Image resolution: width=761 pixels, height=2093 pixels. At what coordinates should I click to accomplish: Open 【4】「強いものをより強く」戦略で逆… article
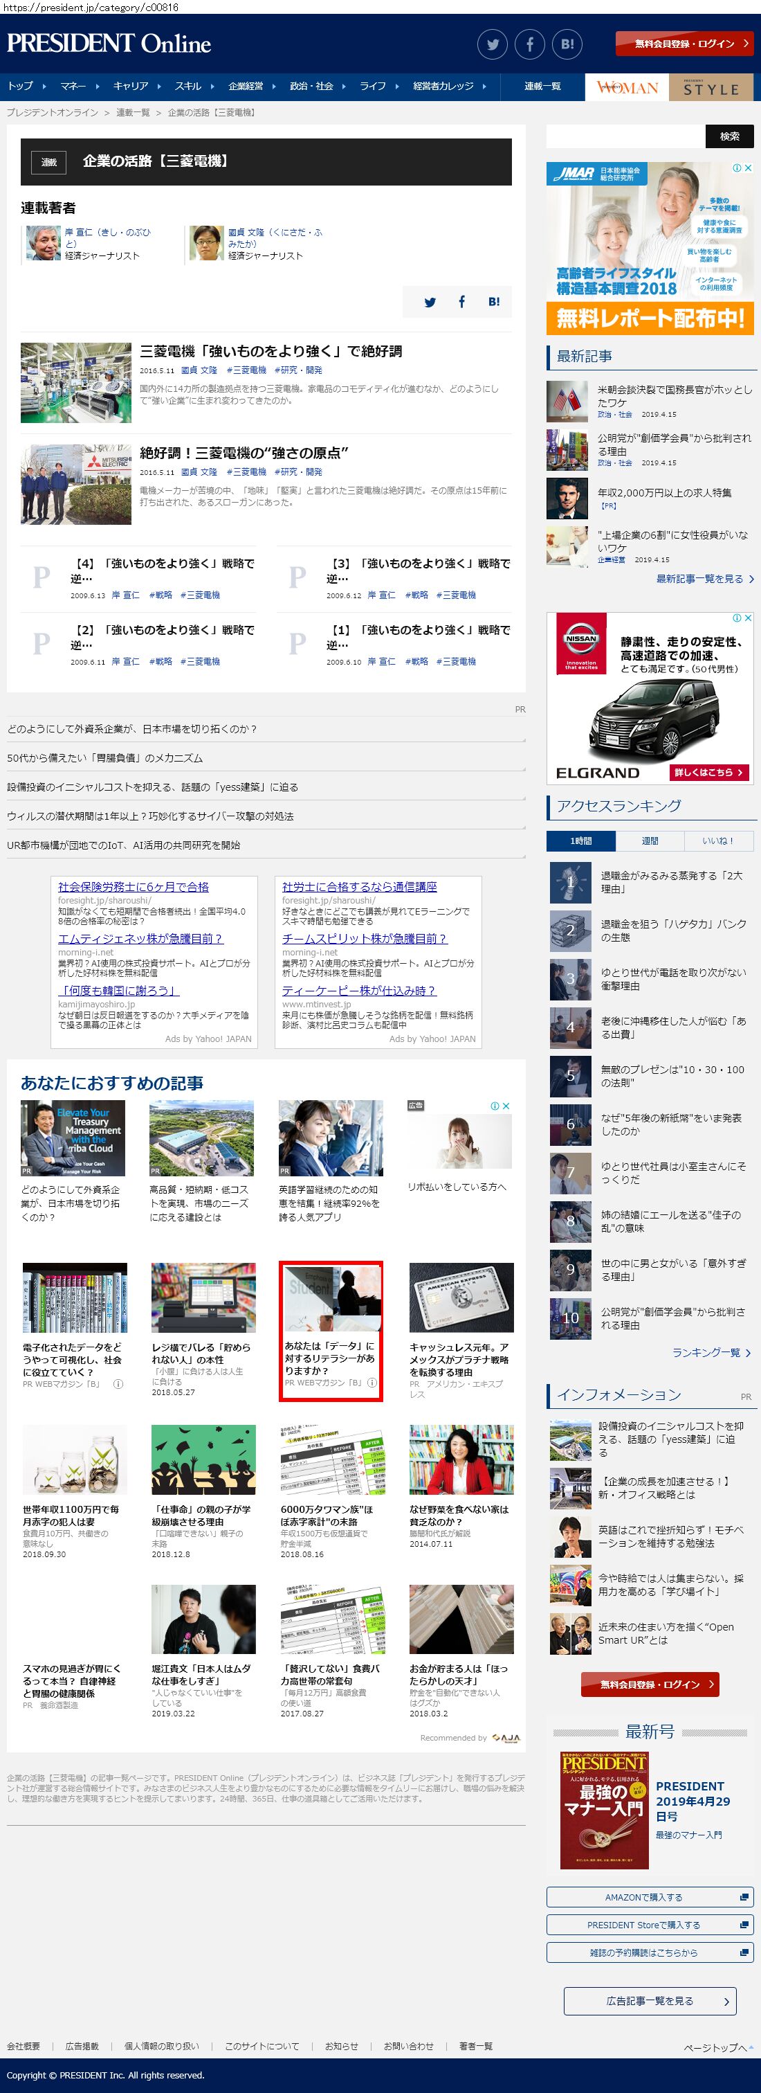pos(163,571)
